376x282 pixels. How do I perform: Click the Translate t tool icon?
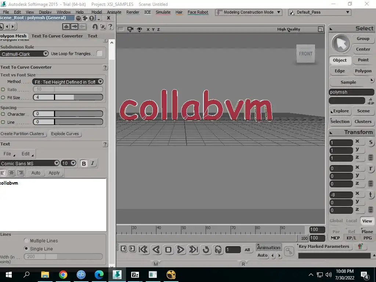(371, 195)
